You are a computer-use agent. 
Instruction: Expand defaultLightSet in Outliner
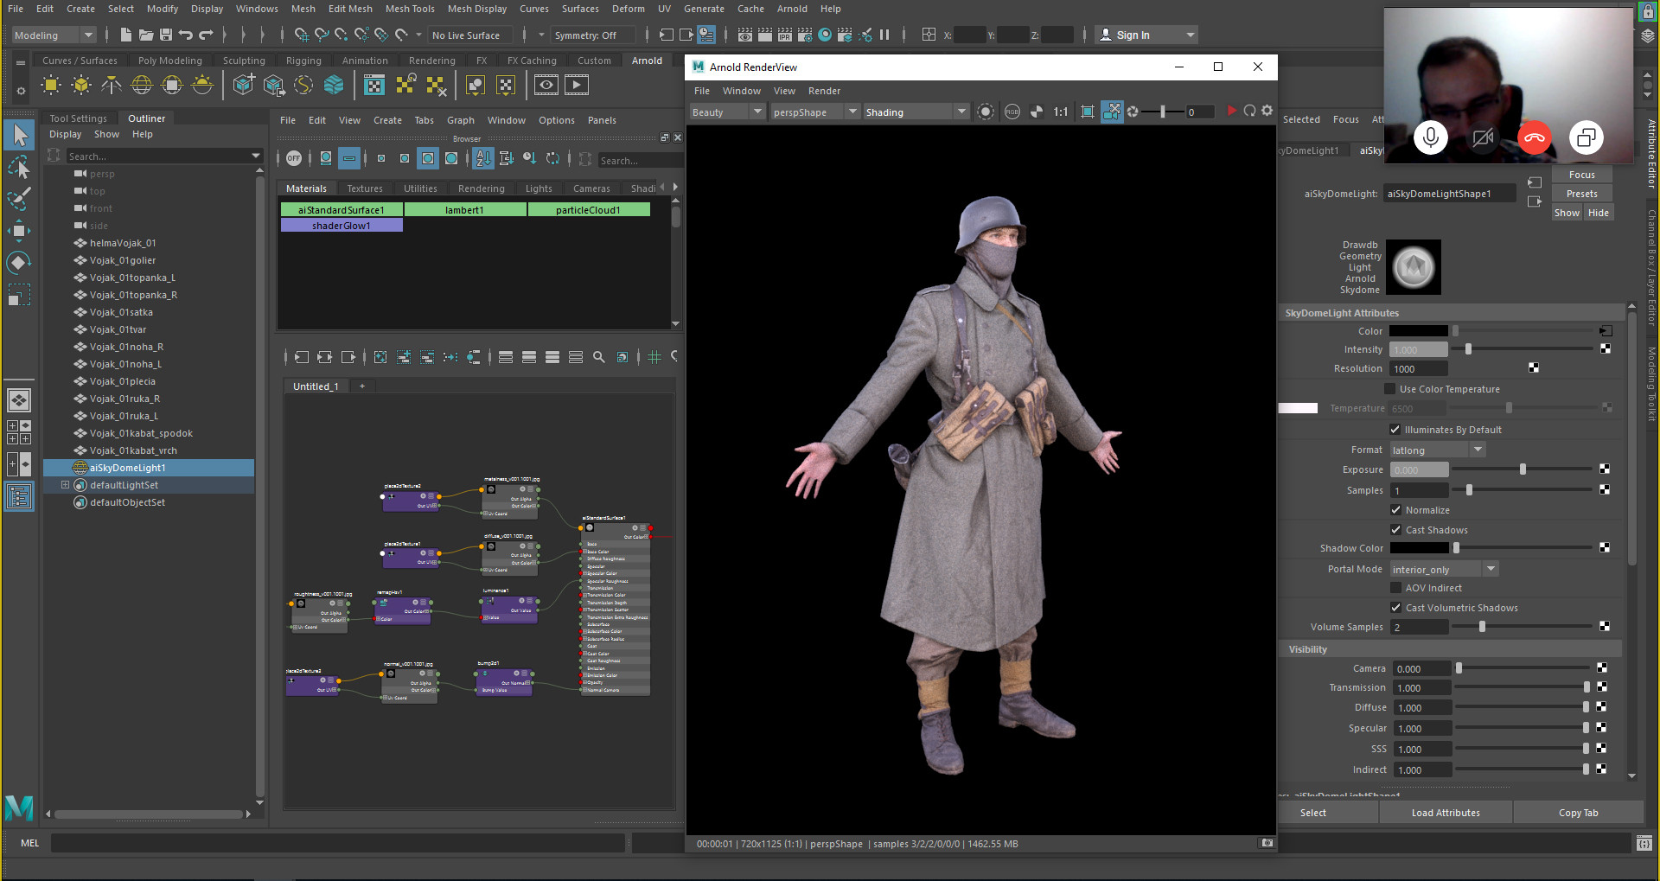[x=65, y=485]
